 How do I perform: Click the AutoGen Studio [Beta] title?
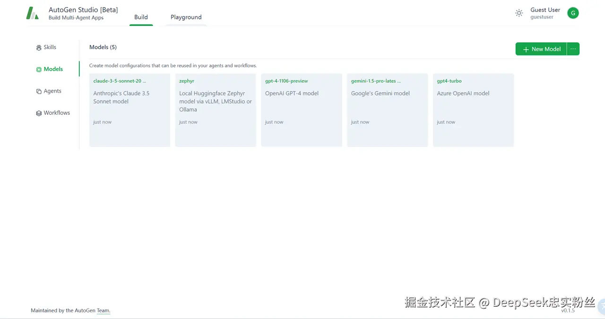click(x=83, y=9)
